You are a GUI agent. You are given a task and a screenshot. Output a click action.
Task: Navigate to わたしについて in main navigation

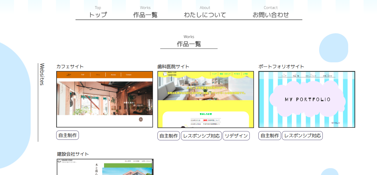(205, 15)
